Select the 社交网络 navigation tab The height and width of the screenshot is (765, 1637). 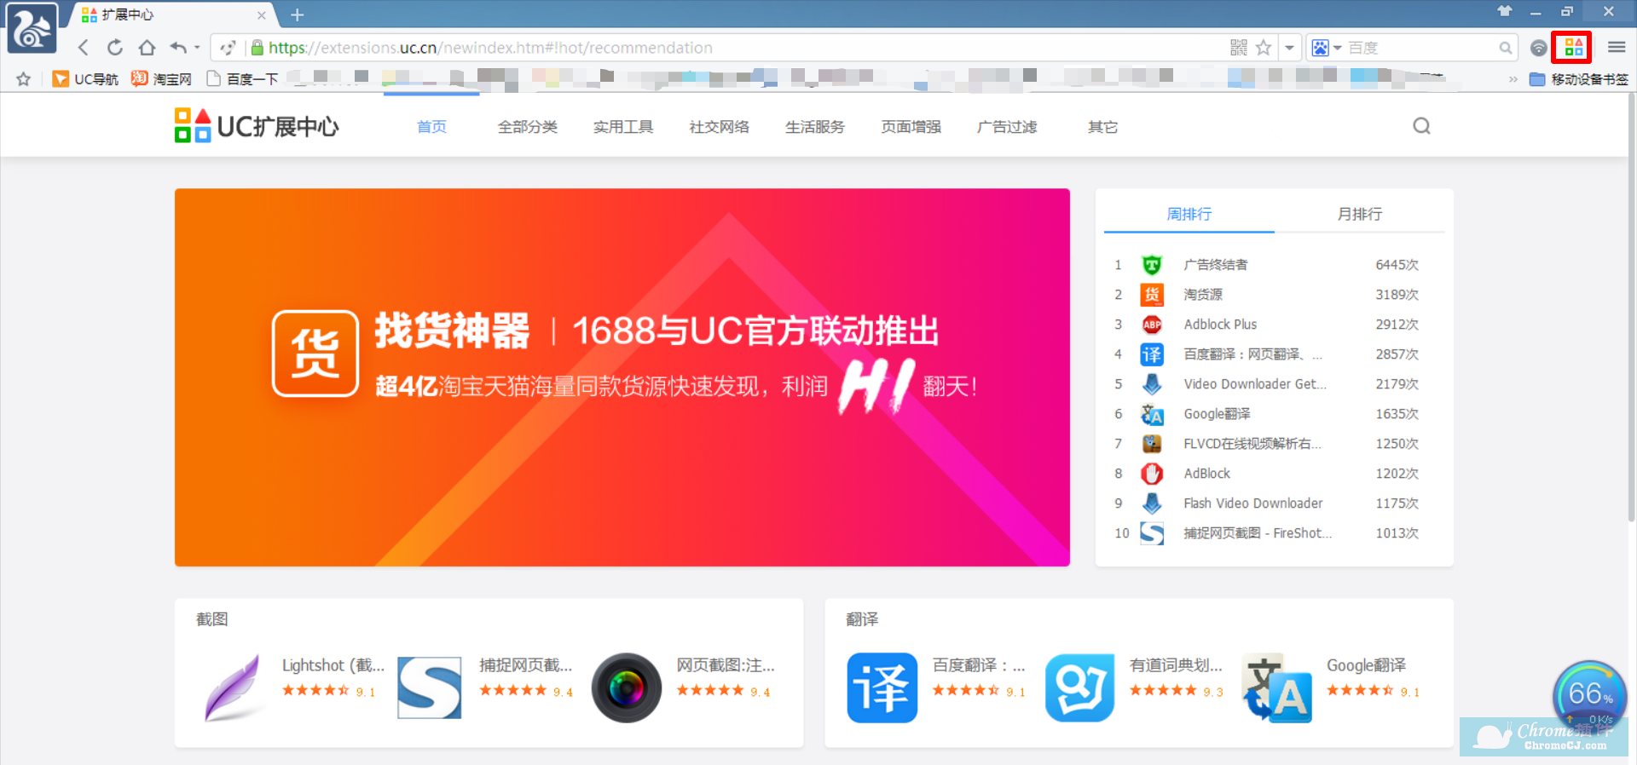[x=719, y=127]
